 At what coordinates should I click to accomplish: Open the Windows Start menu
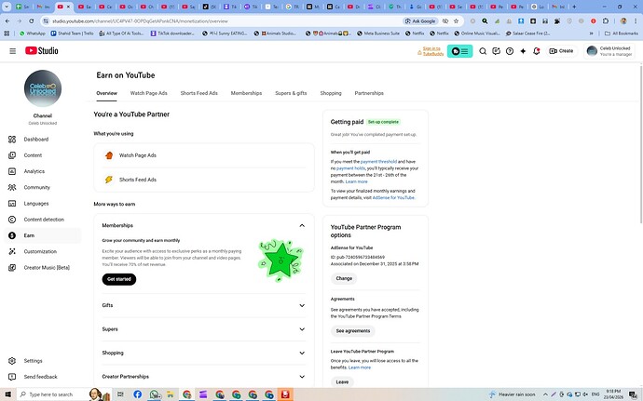(7, 394)
